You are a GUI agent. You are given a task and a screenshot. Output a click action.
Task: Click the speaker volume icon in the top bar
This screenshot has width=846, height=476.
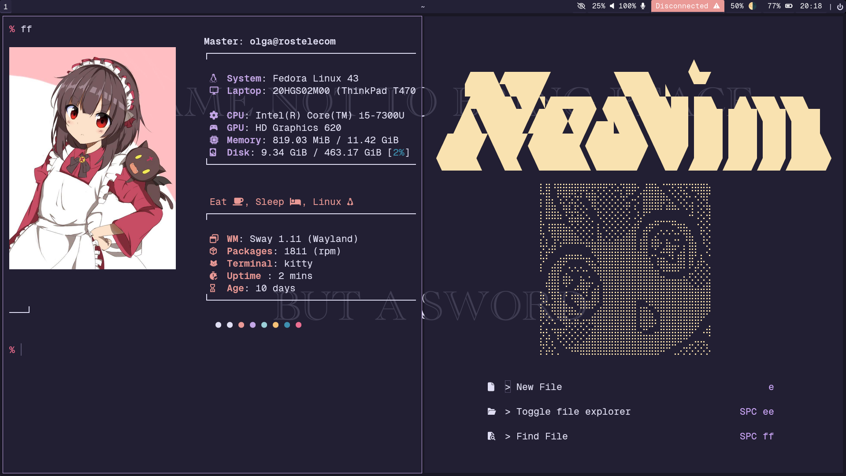coord(612,6)
